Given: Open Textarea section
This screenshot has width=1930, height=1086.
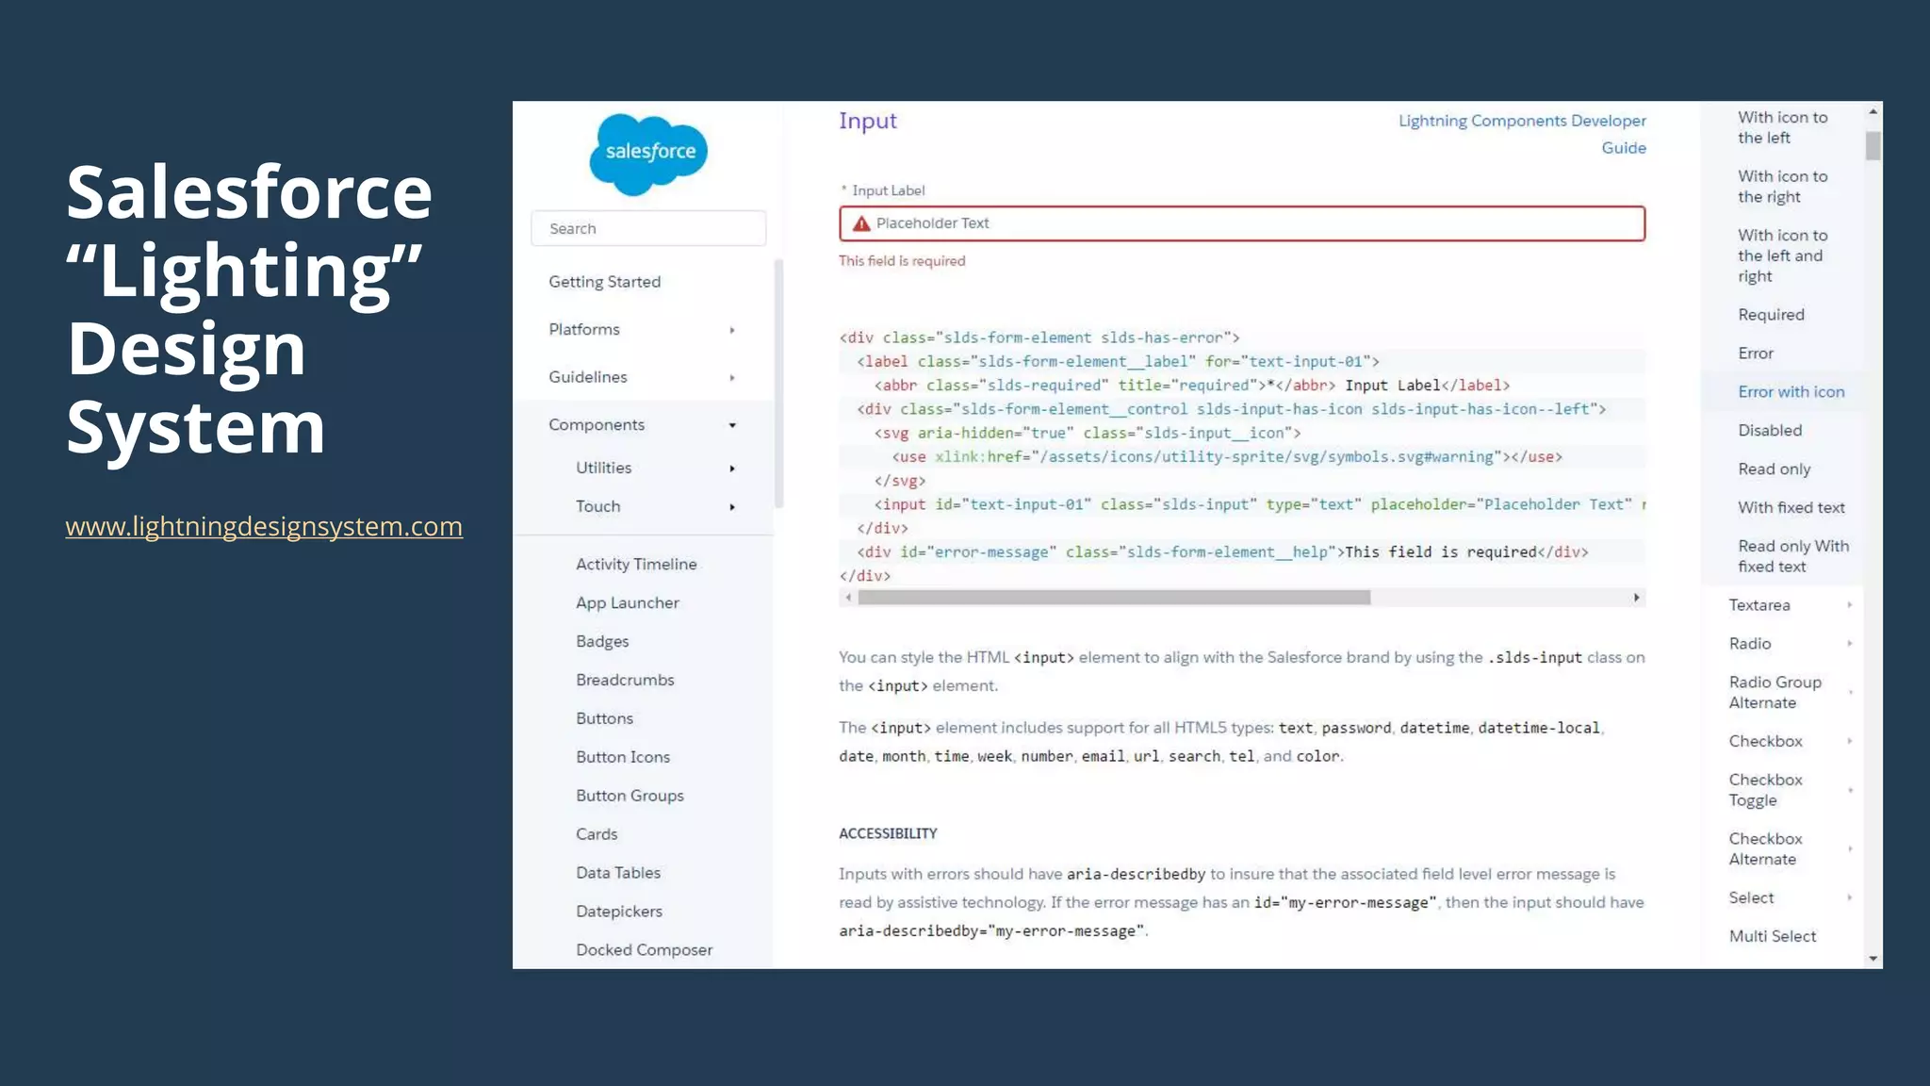Looking at the screenshot, I should coord(1759,605).
